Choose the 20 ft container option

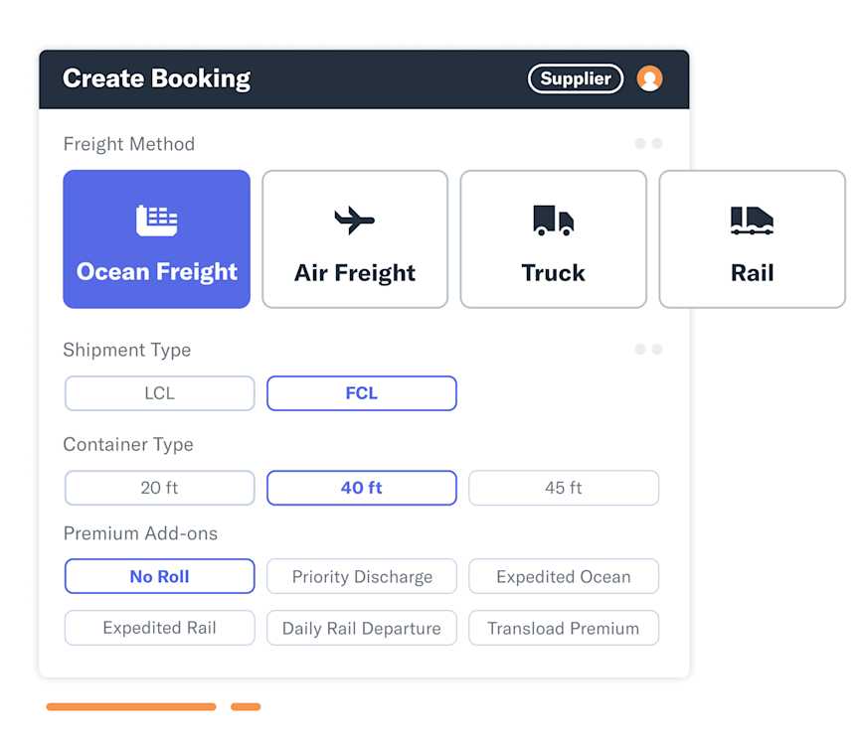[159, 488]
